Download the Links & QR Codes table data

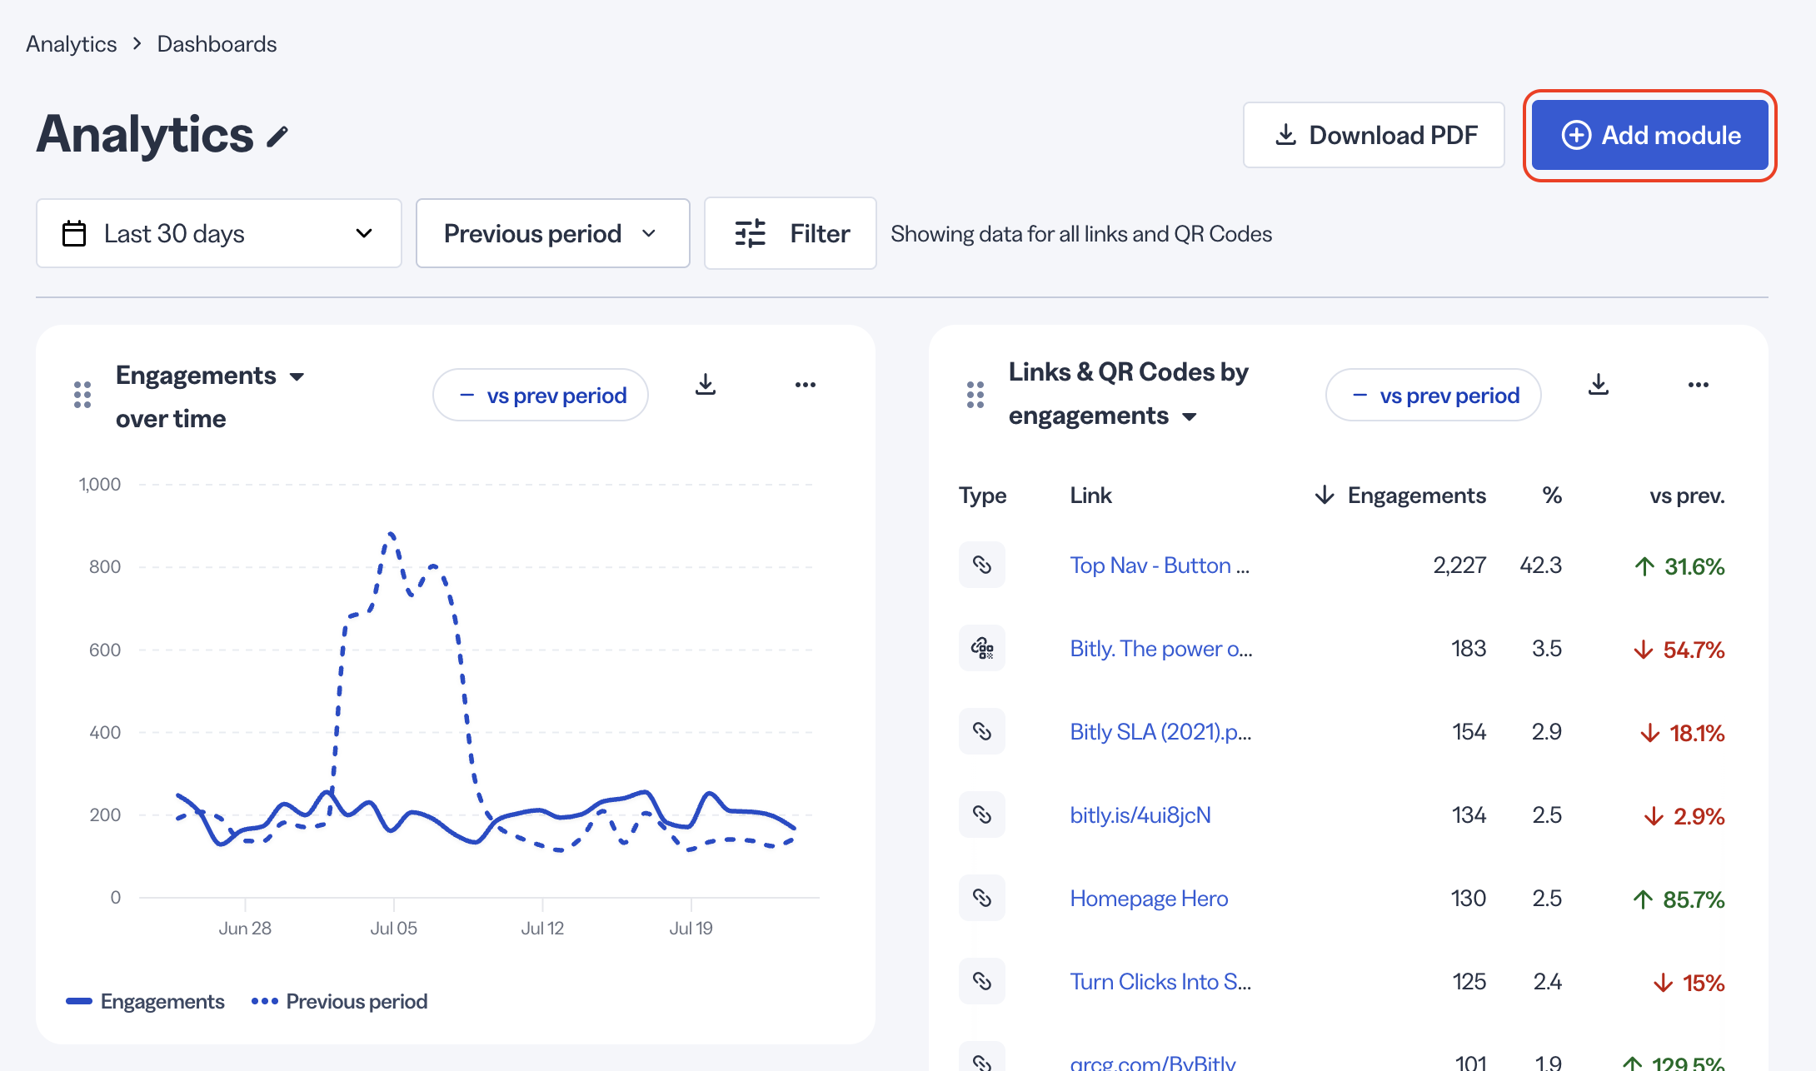1599,385
